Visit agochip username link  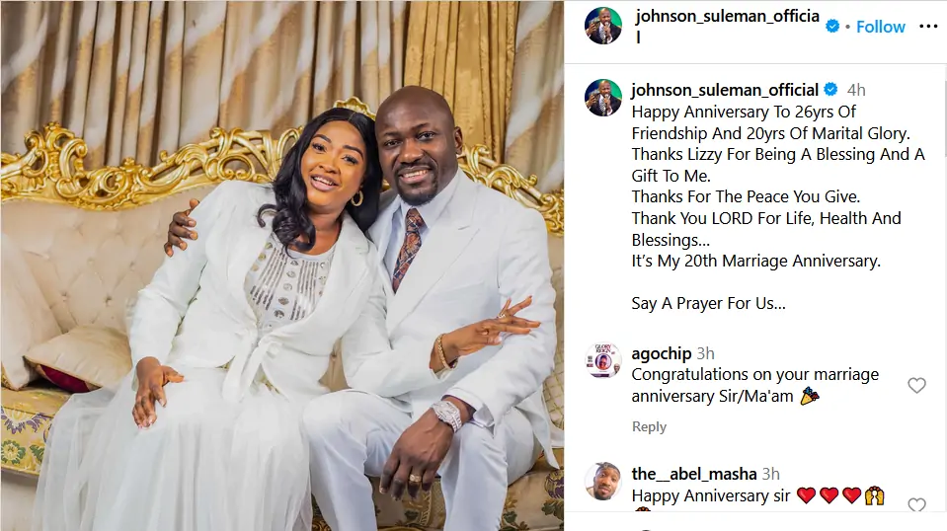point(662,353)
